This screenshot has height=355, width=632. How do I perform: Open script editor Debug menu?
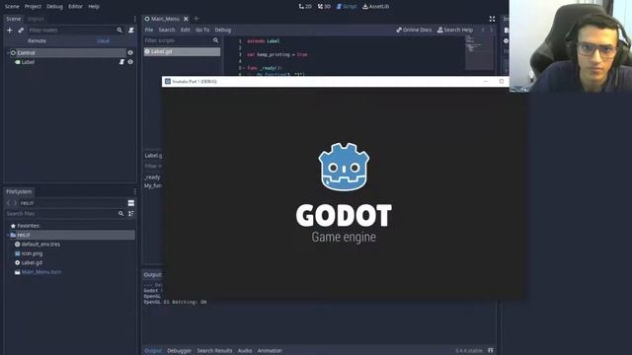tap(223, 30)
